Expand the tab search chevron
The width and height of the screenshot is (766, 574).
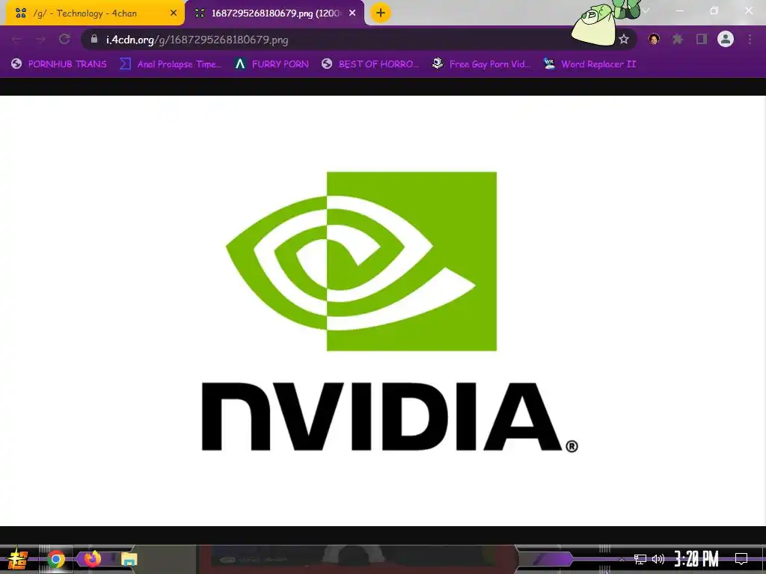point(646,10)
